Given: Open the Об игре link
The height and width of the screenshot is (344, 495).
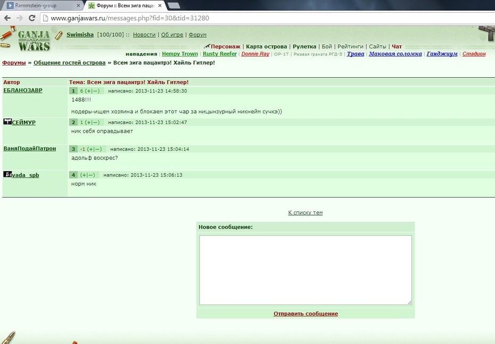Looking at the screenshot, I should coord(172,35).
